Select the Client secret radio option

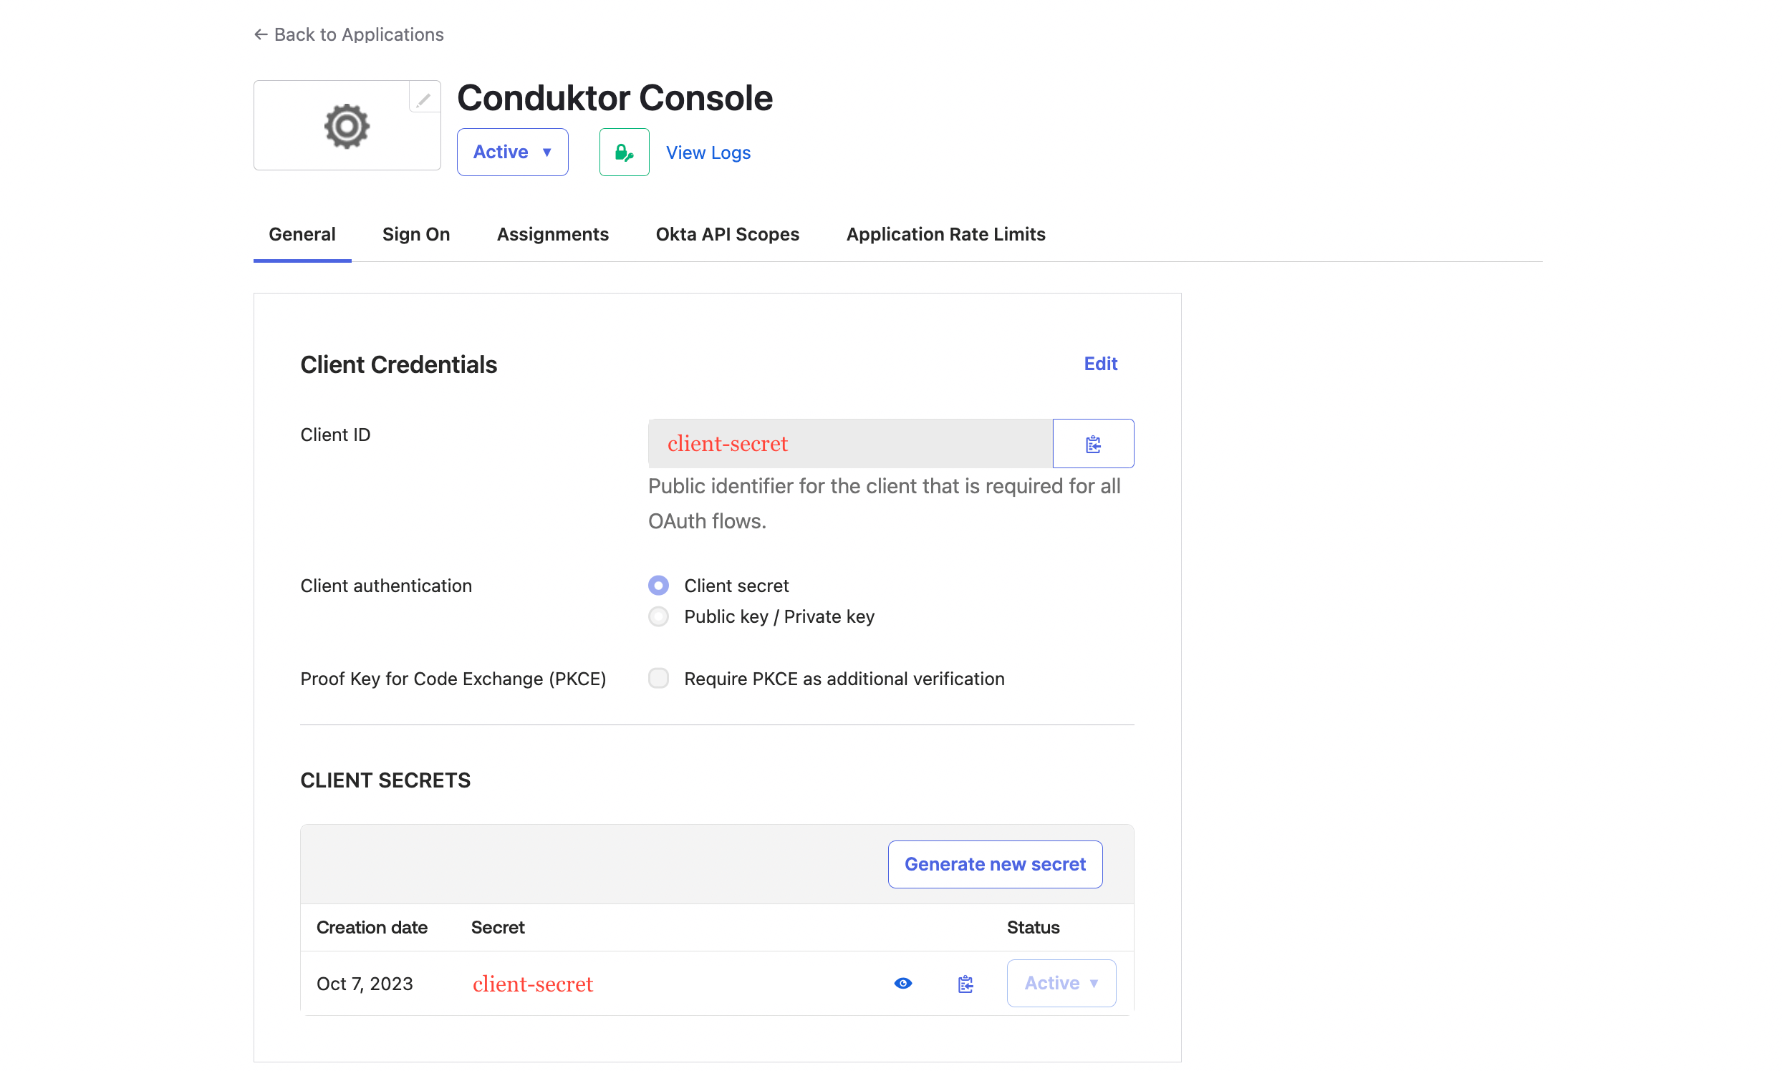tap(658, 586)
